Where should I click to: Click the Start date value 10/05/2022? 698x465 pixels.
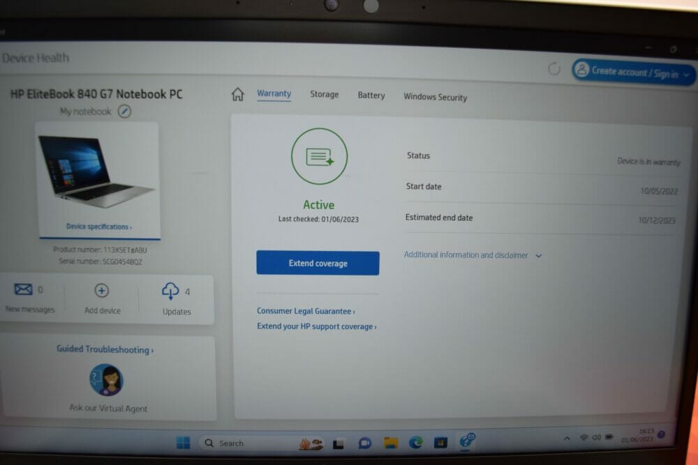point(659,191)
